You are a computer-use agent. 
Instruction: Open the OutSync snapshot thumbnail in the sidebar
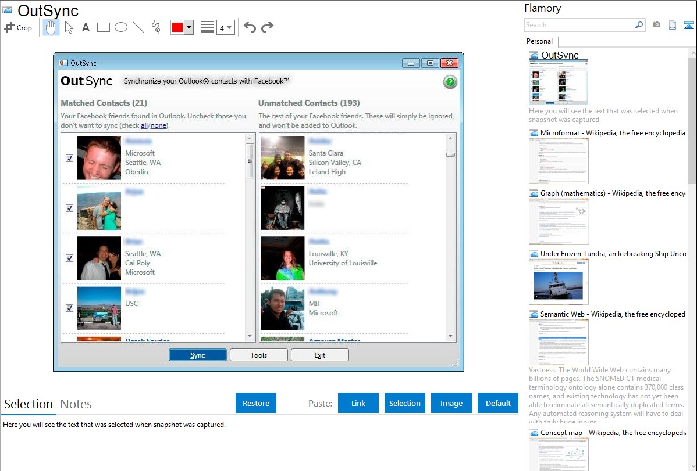pos(559,82)
